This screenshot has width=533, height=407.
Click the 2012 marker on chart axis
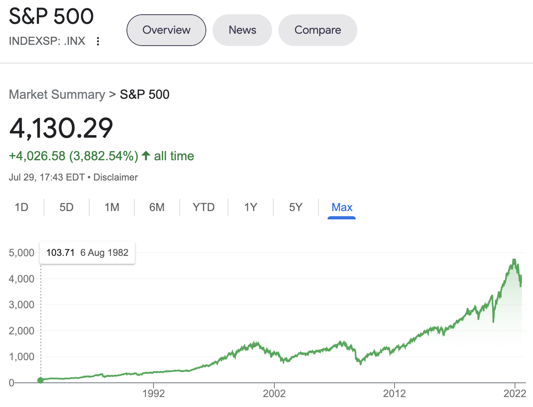point(394,393)
